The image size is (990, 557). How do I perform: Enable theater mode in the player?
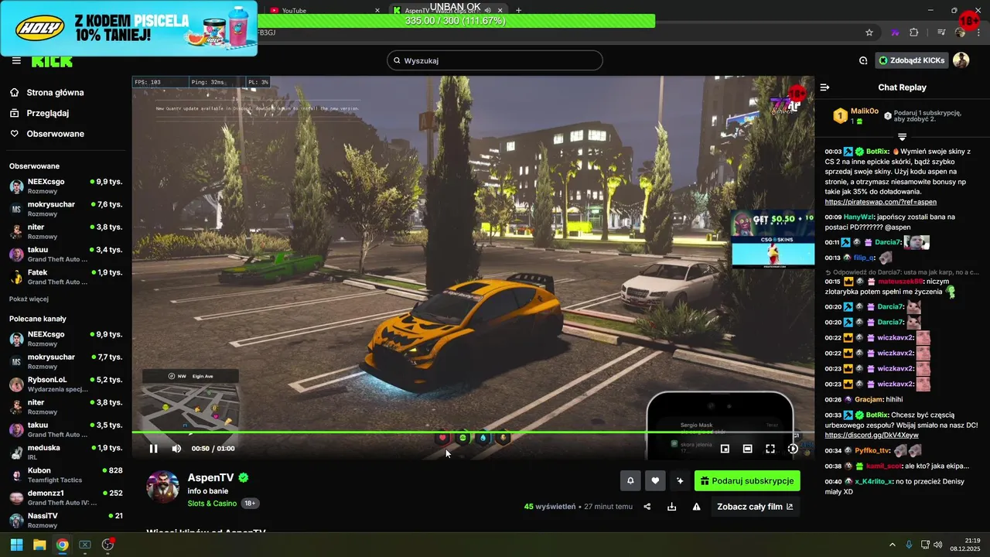tap(748, 449)
